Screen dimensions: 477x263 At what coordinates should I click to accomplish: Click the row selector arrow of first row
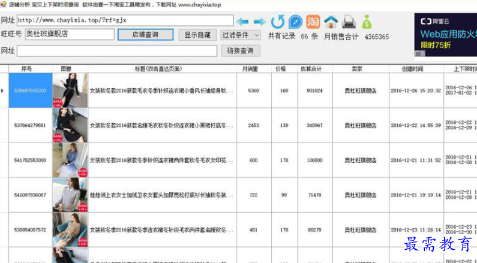(2, 90)
